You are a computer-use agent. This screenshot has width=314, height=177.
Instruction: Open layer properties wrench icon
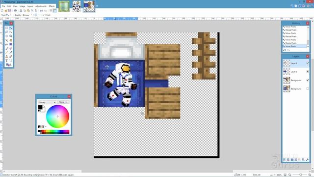pyautogui.click(x=307, y=160)
